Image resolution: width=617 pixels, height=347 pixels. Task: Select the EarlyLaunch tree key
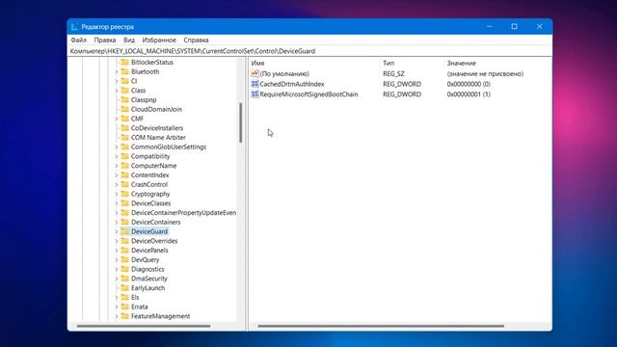point(148,288)
